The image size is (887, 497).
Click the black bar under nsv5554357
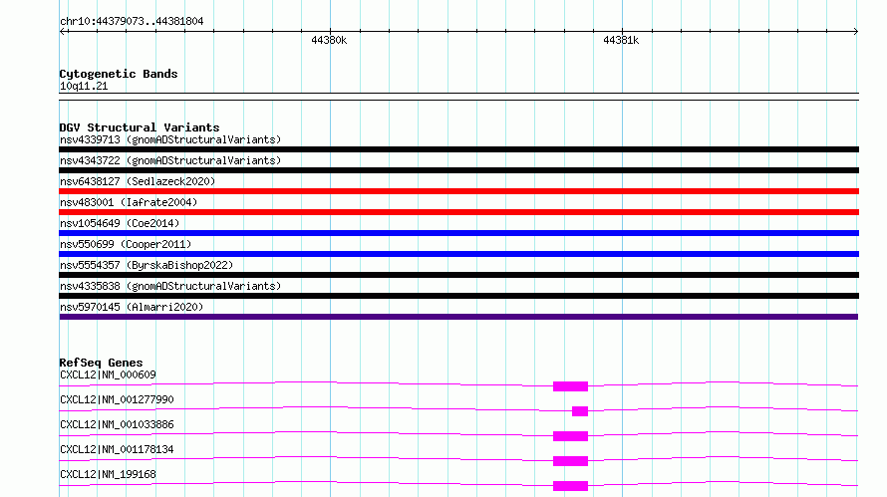pyautogui.click(x=458, y=275)
